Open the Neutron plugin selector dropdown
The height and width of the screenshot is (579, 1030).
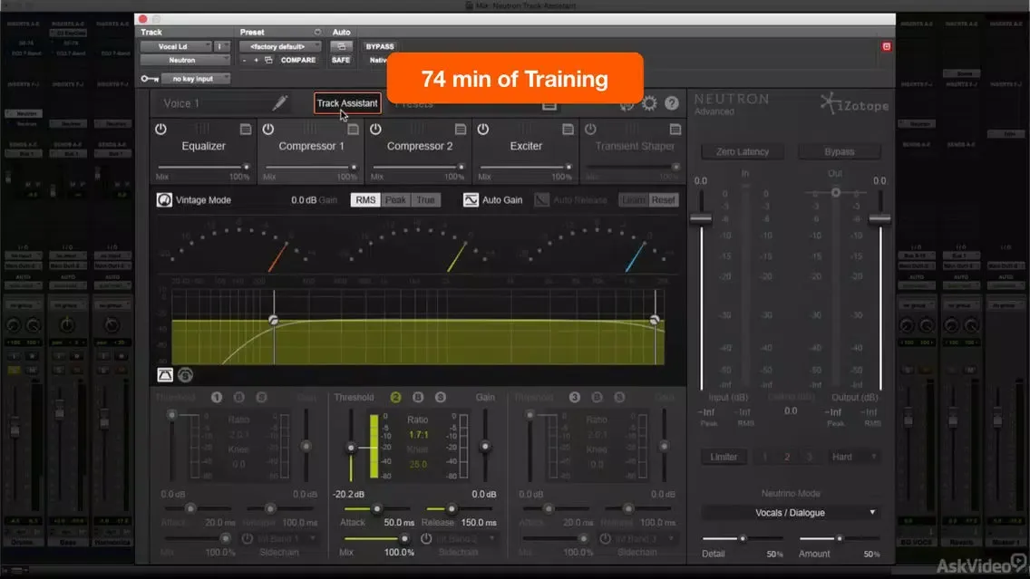[185, 60]
